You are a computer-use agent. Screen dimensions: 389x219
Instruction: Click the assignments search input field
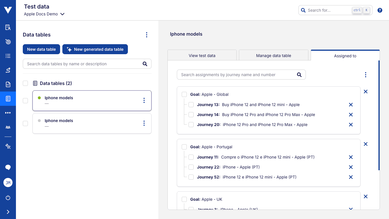click(236, 75)
